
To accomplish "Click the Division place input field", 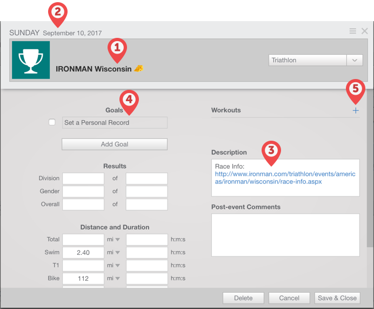I will click(83, 179).
